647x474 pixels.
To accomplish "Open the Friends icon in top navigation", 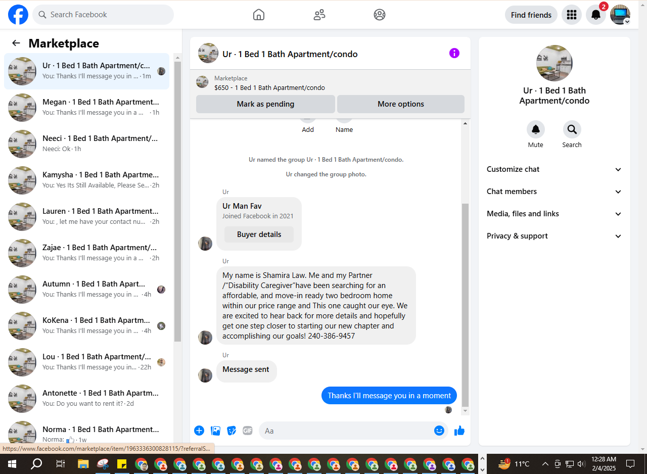I will 319,15.
